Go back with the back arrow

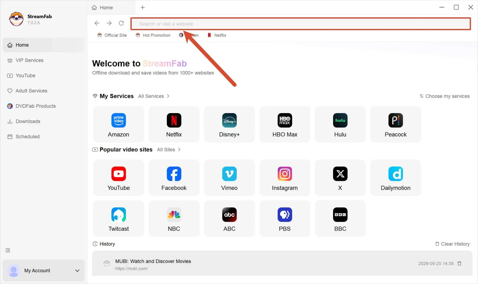(x=97, y=23)
